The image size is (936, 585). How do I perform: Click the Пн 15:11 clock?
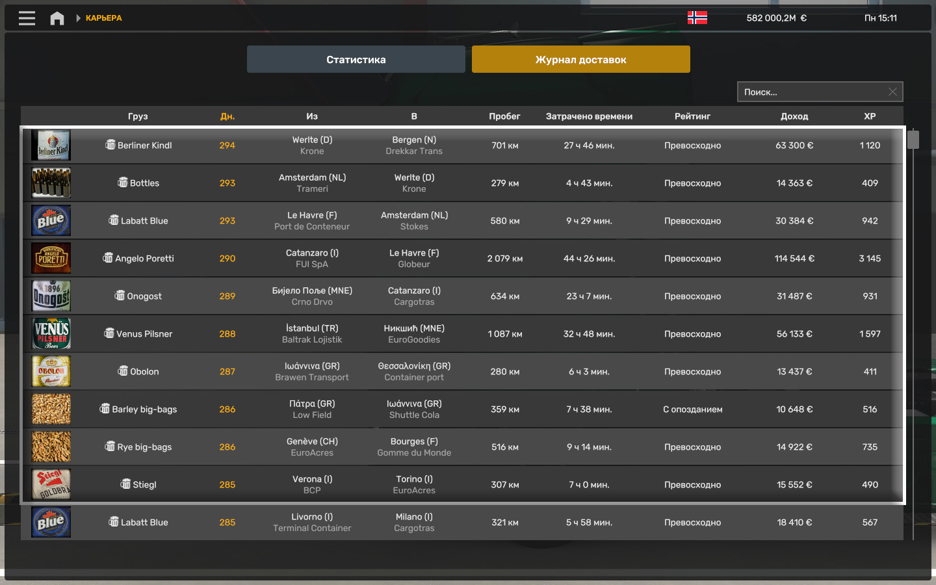(881, 18)
